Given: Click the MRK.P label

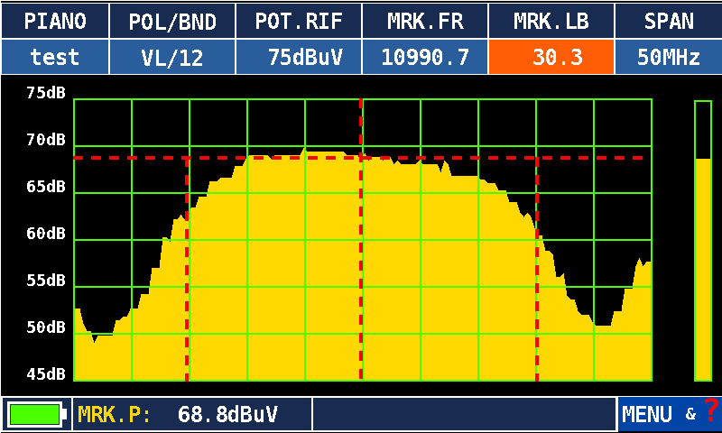Looking at the screenshot, I should pyautogui.click(x=114, y=415).
